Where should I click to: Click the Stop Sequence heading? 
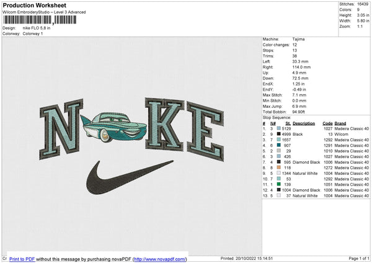(277, 117)
